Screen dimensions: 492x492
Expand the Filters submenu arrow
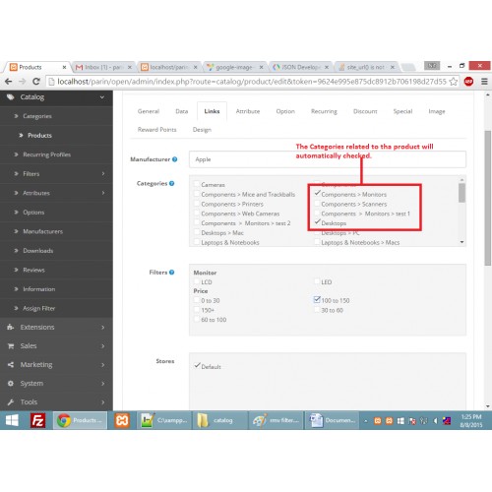(x=103, y=173)
